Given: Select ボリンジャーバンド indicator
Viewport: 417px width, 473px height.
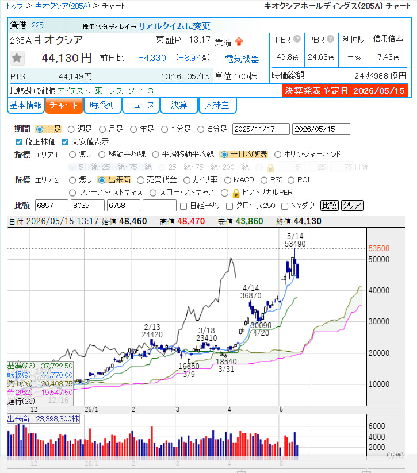Looking at the screenshot, I should pos(277,155).
